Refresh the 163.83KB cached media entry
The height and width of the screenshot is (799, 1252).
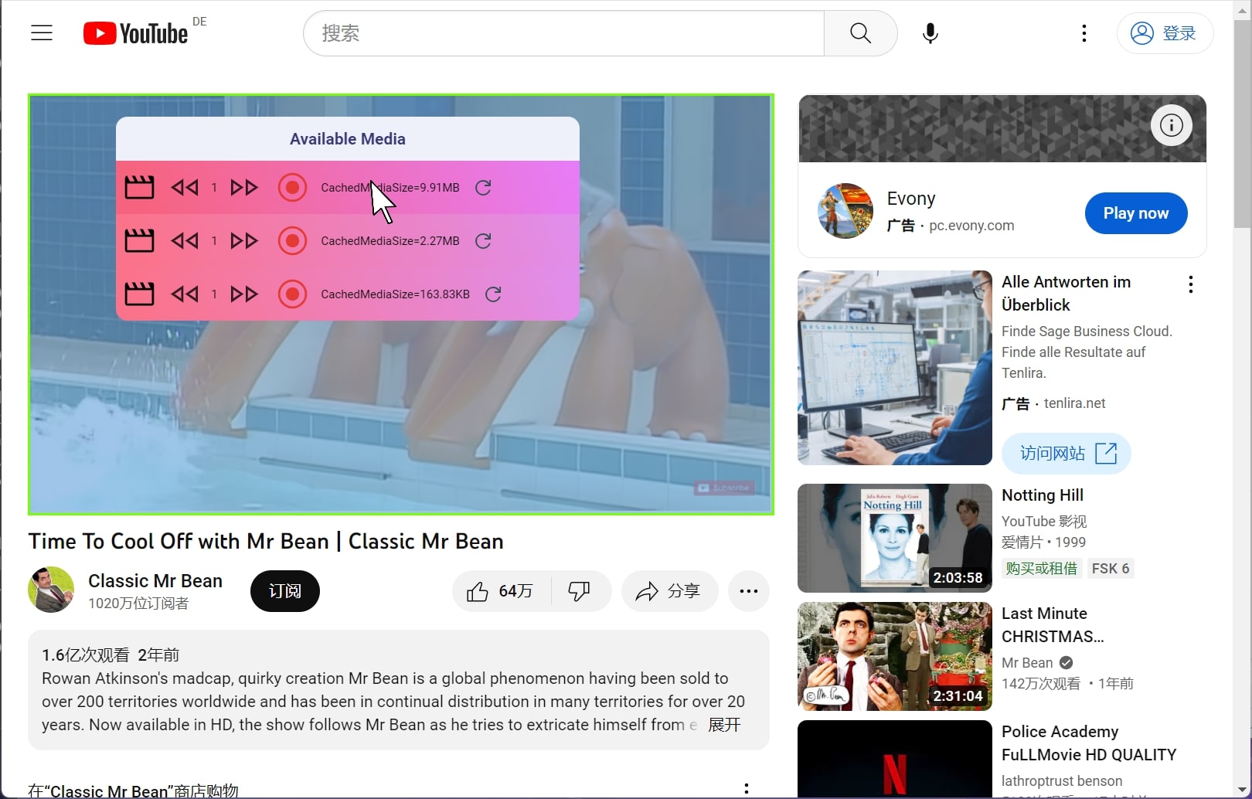[x=494, y=294]
